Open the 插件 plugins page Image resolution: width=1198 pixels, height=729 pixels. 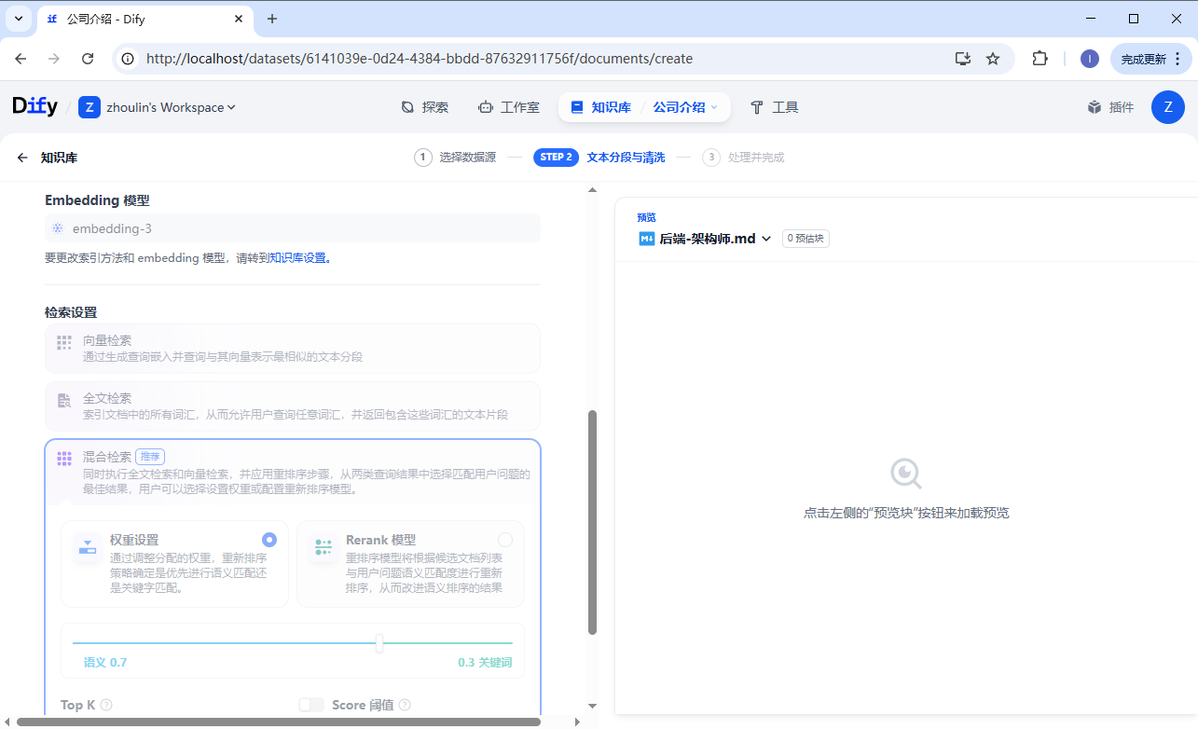tap(1110, 107)
